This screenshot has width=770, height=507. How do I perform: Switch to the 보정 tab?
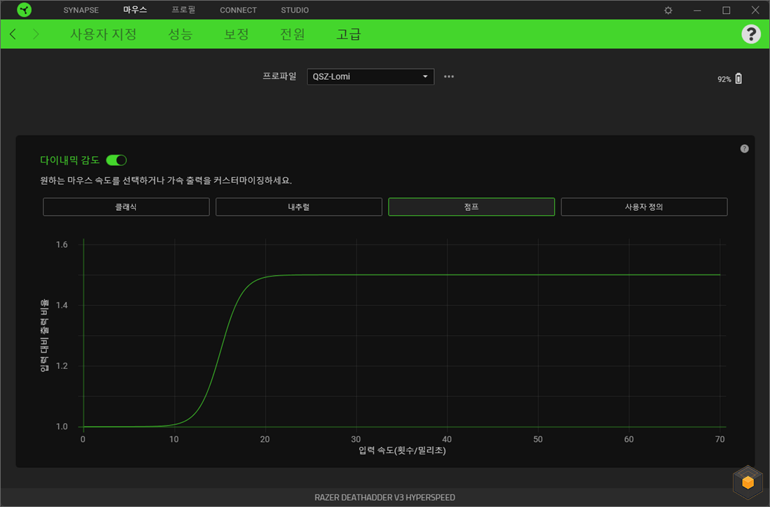[x=236, y=34]
